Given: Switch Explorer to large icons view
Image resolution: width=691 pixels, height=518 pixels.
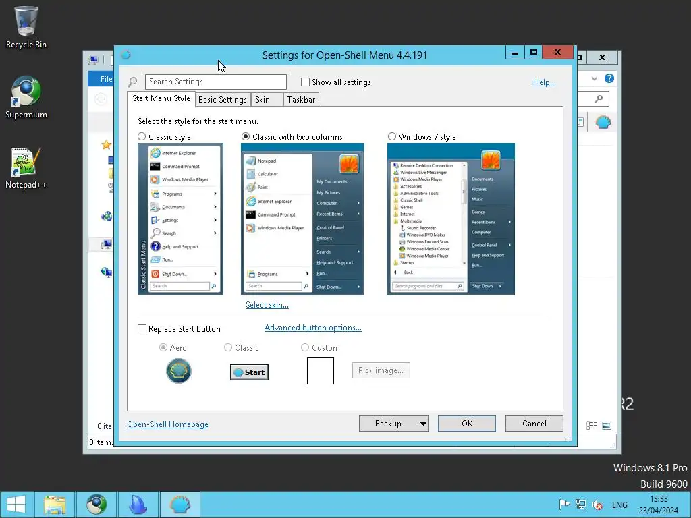Looking at the screenshot, I should pyautogui.click(x=607, y=426).
